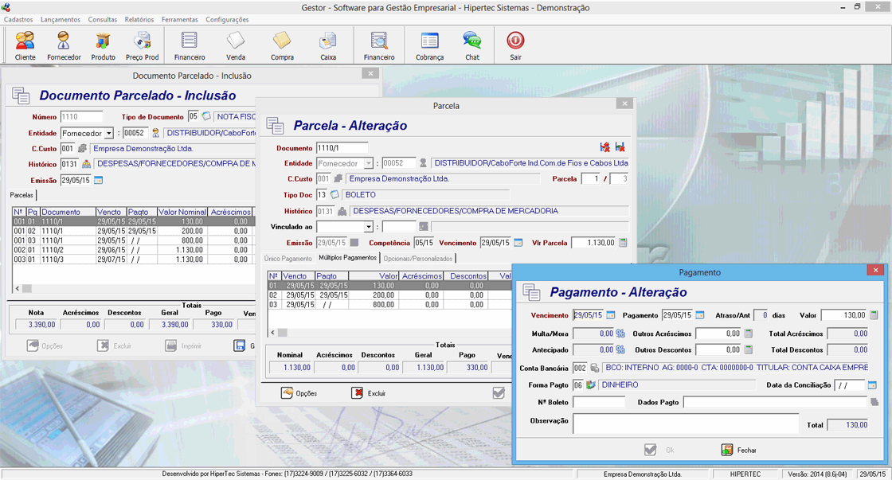The image size is (892, 480).
Task: Switch to Opcionais/Personalizados tab
Action: click(x=418, y=258)
